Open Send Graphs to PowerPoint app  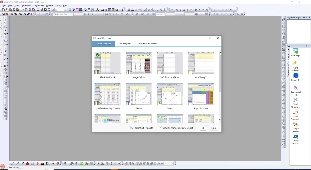click(295, 115)
